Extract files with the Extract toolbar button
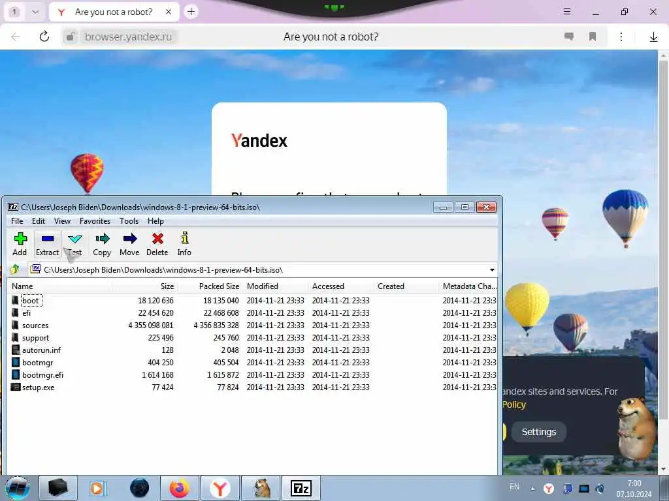This screenshot has height=501, width=669. pyautogui.click(x=47, y=244)
